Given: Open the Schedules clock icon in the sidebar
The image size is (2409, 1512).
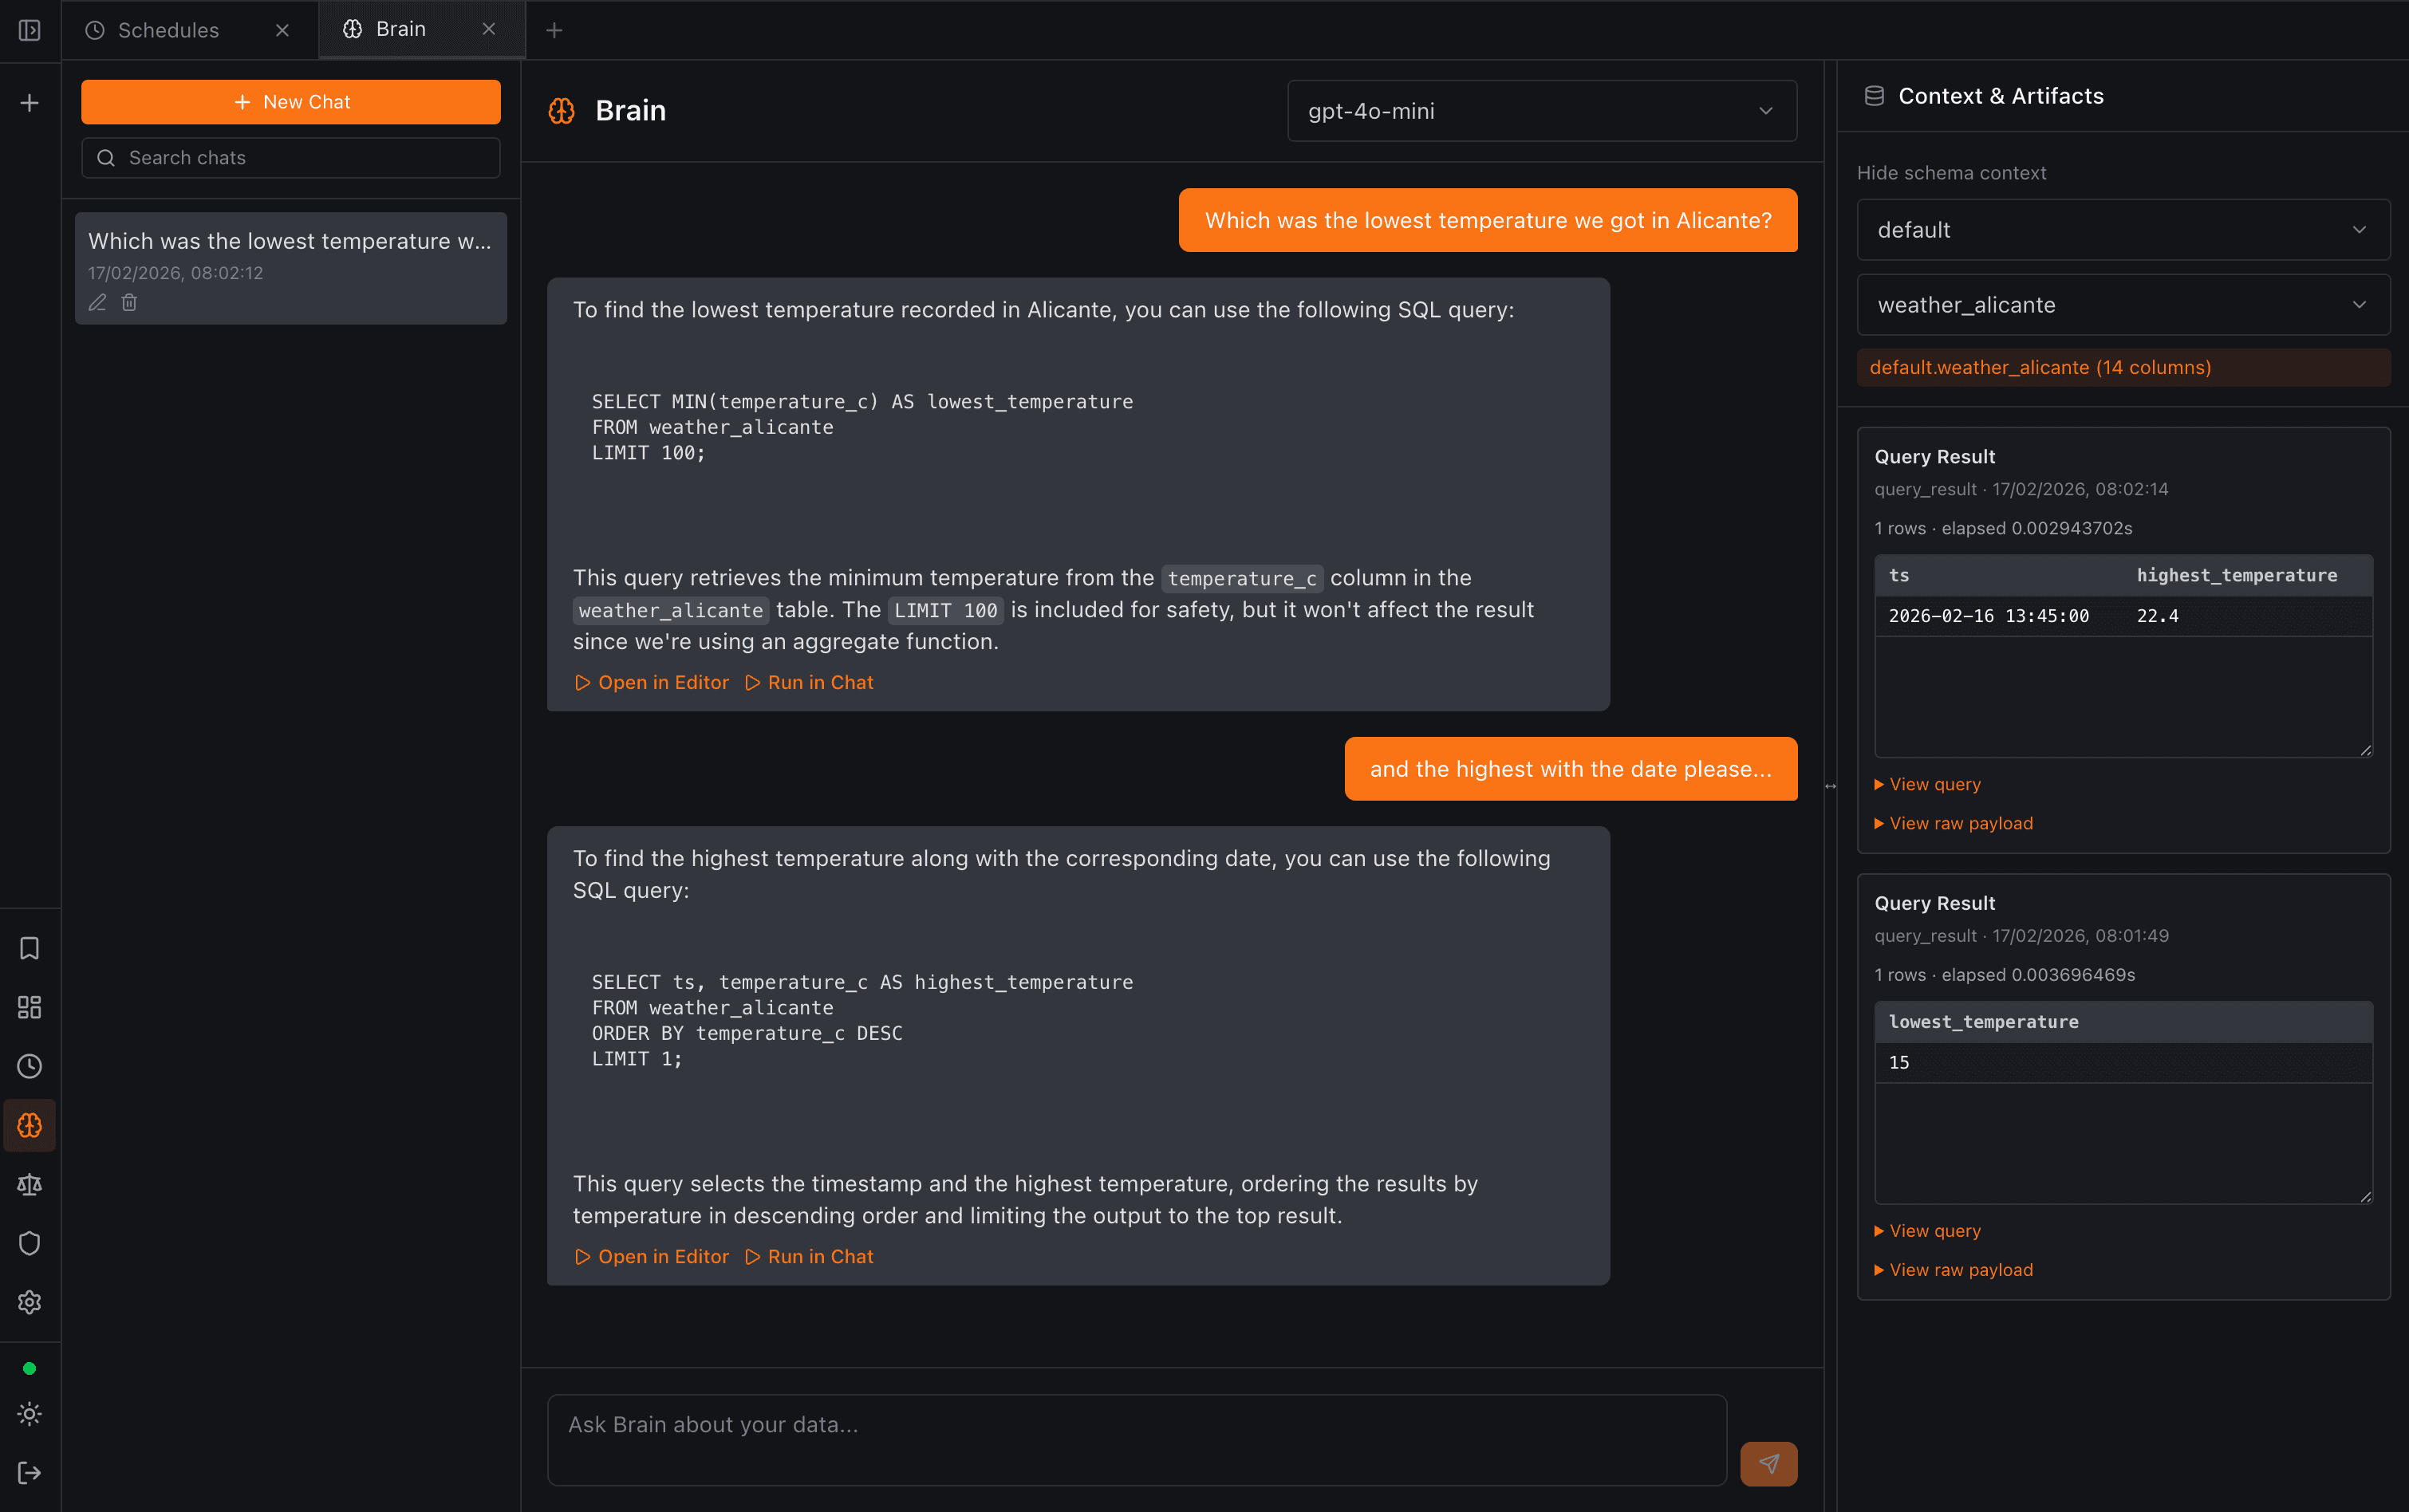Looking at the screenshot, I should pos(29,1066).
